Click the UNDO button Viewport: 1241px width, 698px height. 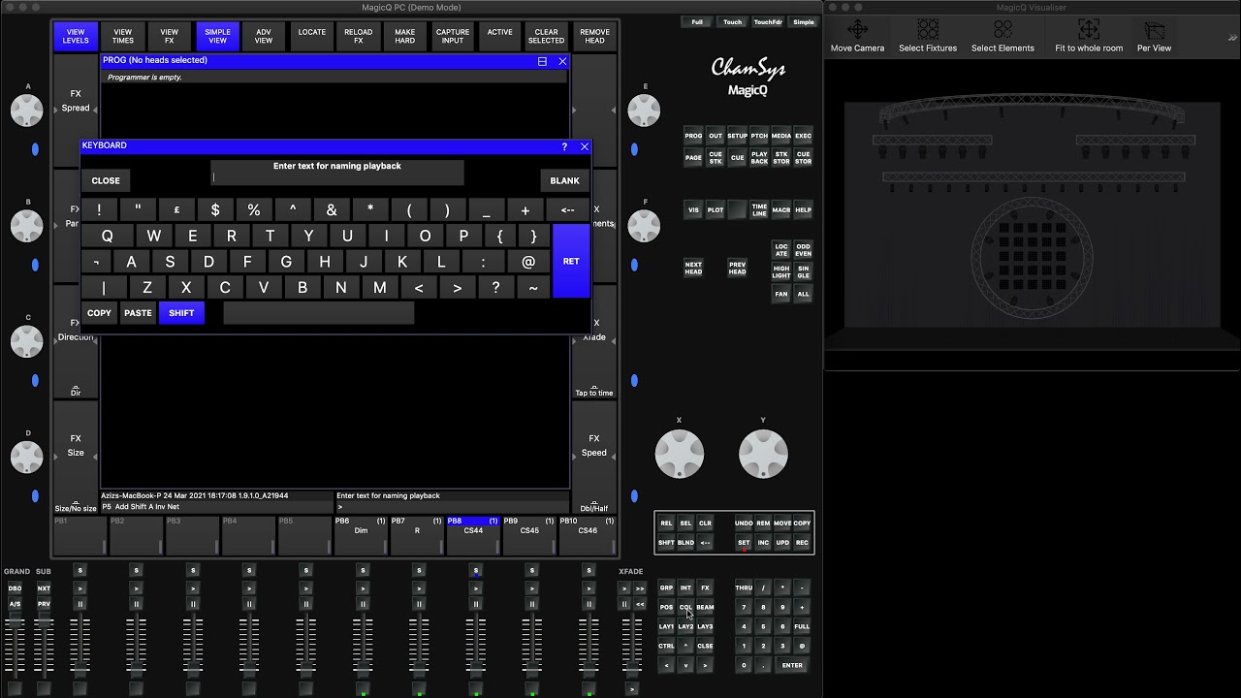(744, 523)
